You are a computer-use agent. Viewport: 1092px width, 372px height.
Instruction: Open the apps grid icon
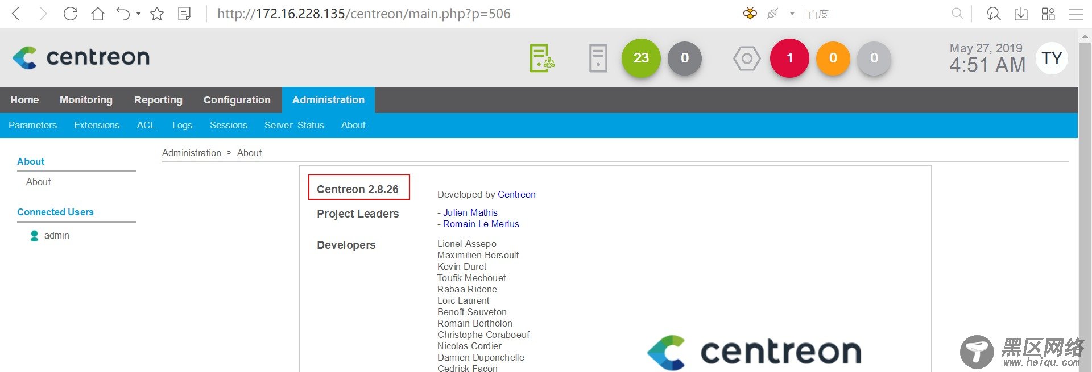click(x=1048, y=14)
